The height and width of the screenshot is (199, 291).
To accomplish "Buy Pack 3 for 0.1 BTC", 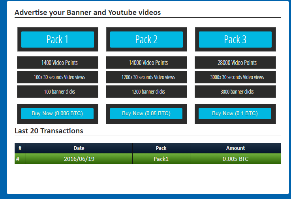I will coord(235,113).
